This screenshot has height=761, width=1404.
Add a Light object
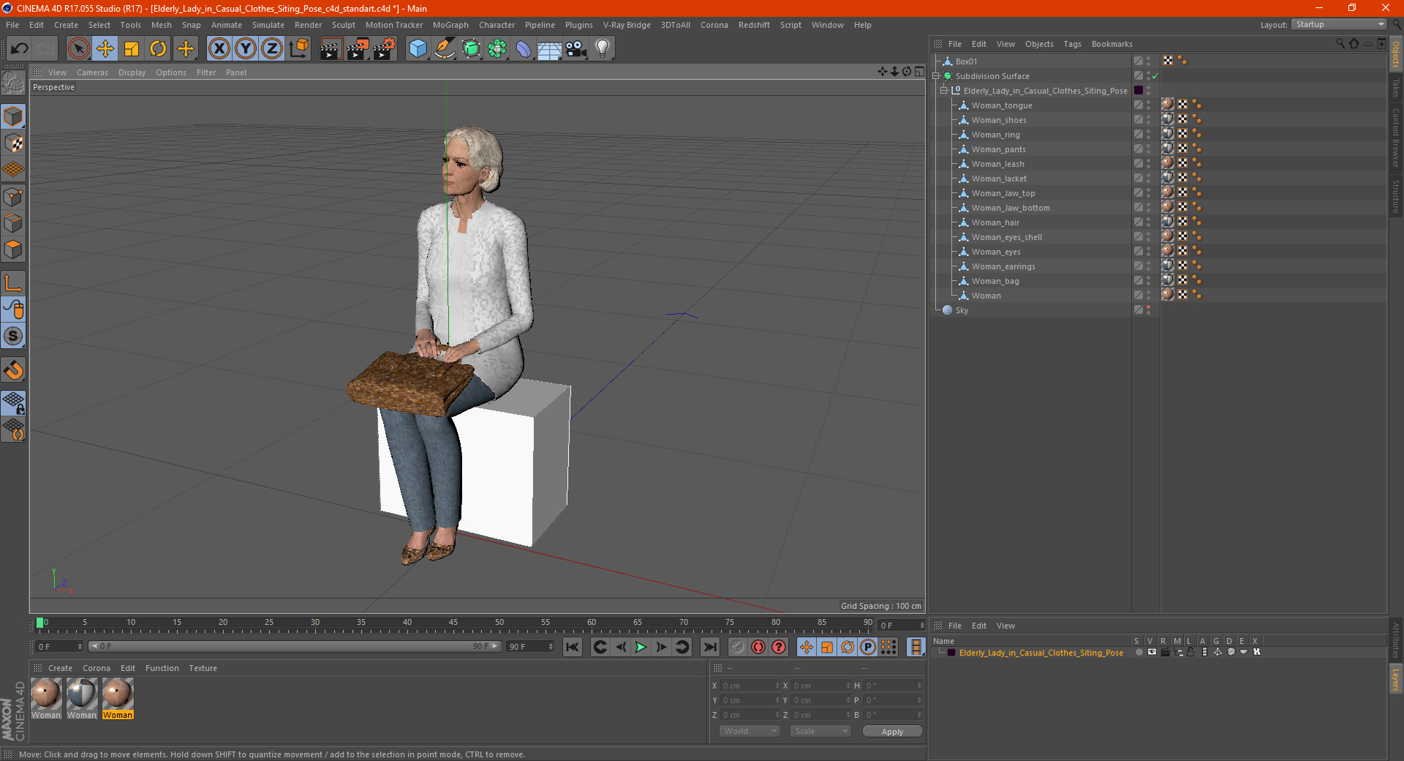point(603,49)
